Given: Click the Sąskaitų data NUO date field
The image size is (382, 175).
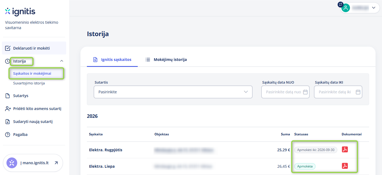Looking at the screenshot, I should 285,92.
